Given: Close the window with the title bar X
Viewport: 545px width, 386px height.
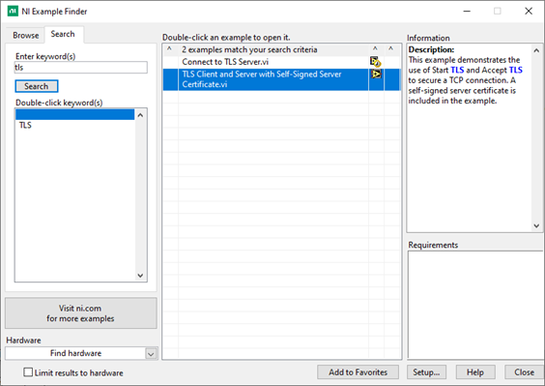Looking at the screenshot, I should tap(529, 12).
